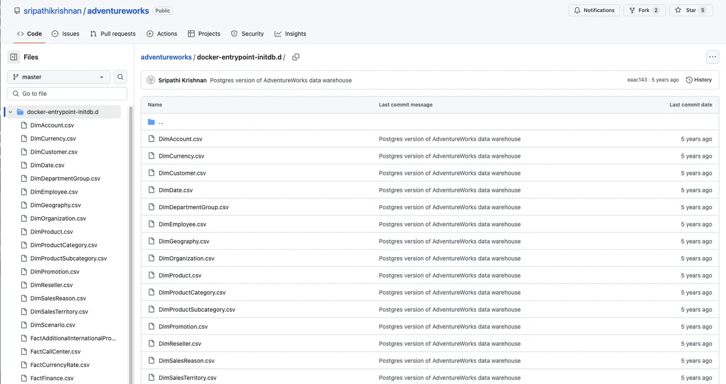Screen dimensions: 726x384
Task: Collapse the file tree side panel icon
Action: click(x=14, y=57)
